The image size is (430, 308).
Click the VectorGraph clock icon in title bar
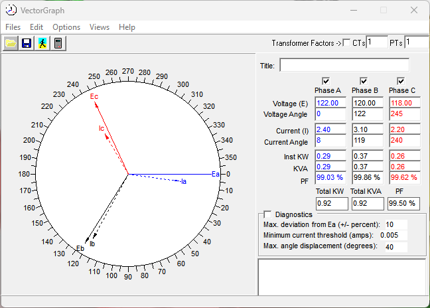tap(11, 10)
